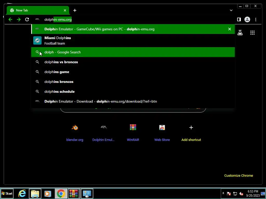Open Web Store shortcut tile
The height and width of the screenshot is (199, 266).
tap(162, 132)
